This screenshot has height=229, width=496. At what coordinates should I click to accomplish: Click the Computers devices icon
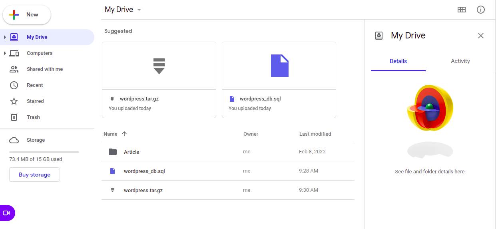point(14,53)
